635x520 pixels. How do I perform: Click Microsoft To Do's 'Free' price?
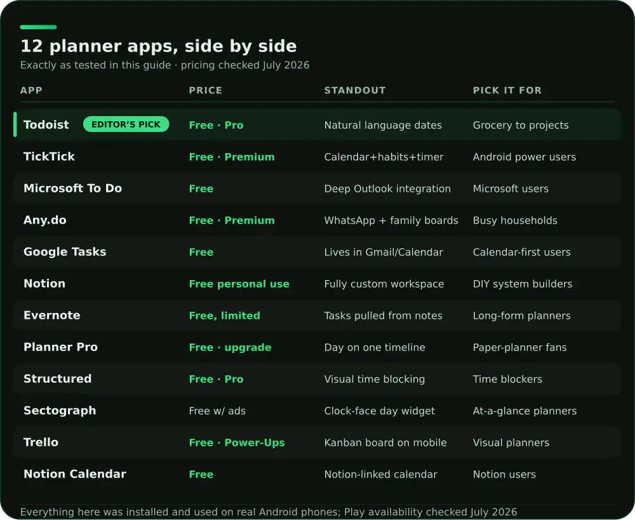pos(201,189)
